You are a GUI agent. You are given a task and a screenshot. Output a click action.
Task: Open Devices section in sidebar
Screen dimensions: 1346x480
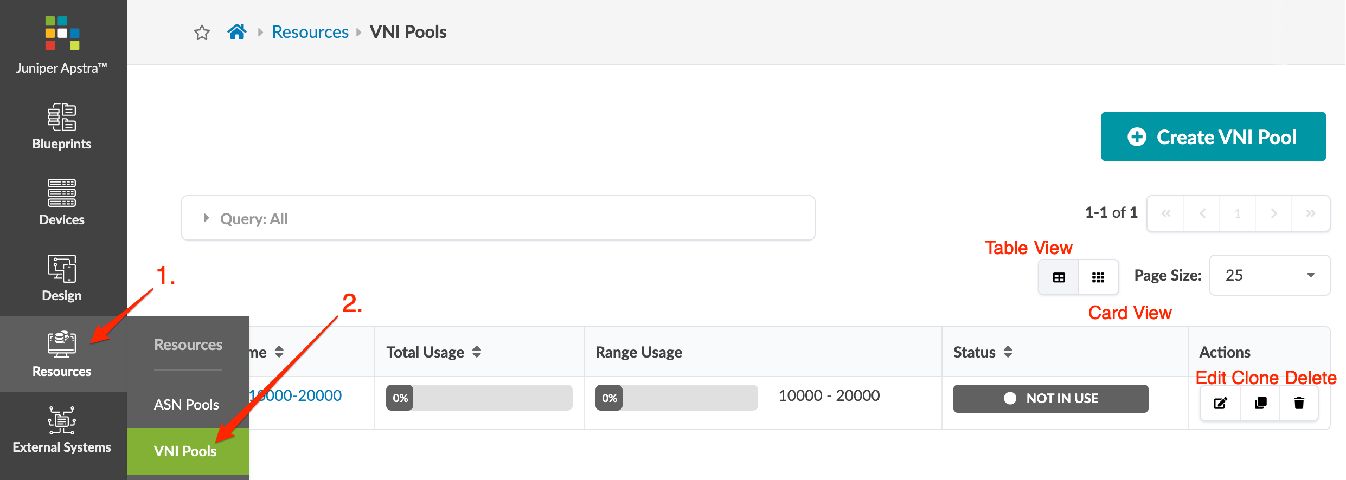62,203
